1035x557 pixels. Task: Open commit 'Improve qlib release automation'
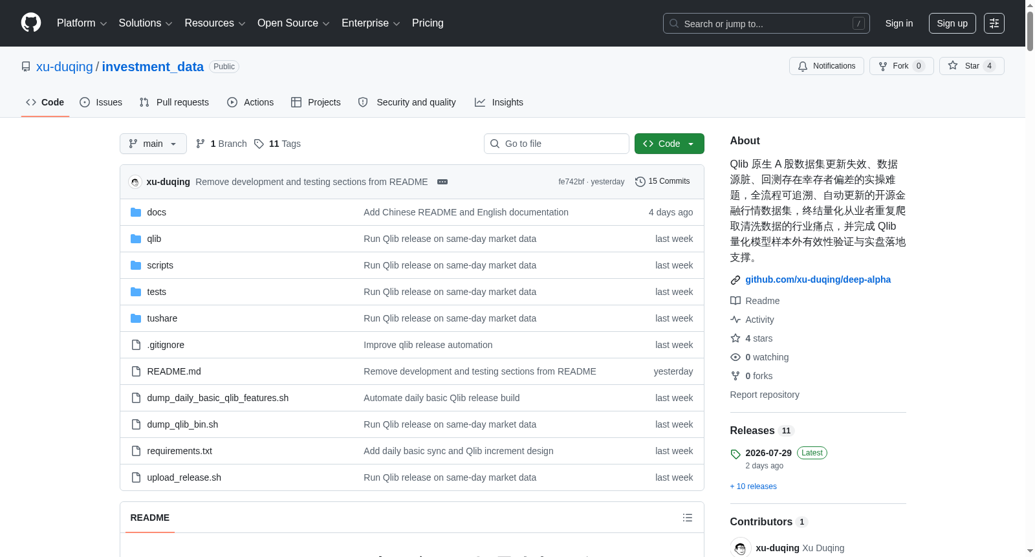[x=428, y=345]
